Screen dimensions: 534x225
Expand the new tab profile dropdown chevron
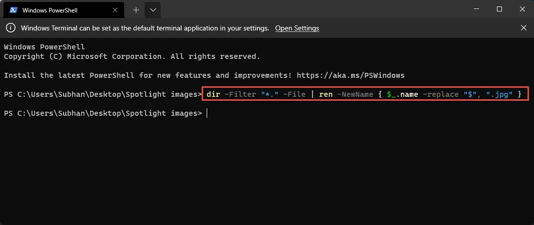click(153, 10)
